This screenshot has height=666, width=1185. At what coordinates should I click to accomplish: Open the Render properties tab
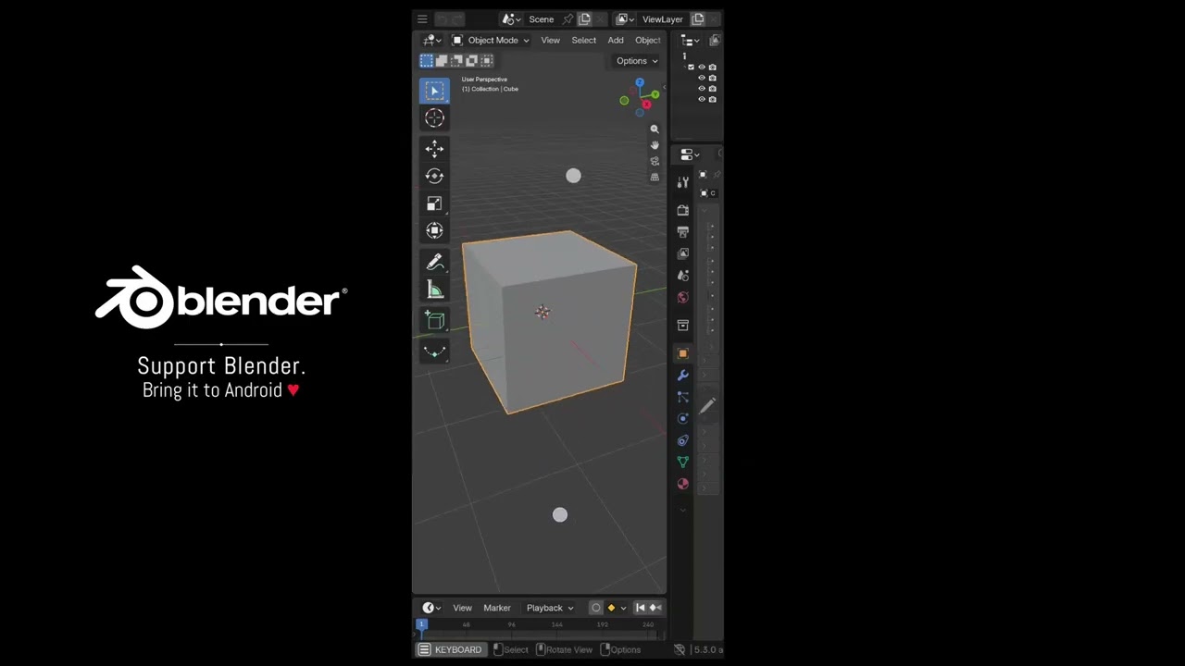pos(683,211)
